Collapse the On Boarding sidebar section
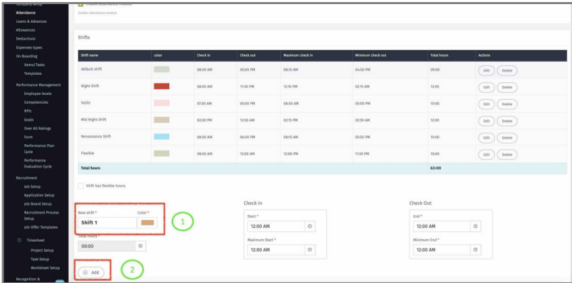The height and width of the screenshot is (283, 572). tap(27, 56)
